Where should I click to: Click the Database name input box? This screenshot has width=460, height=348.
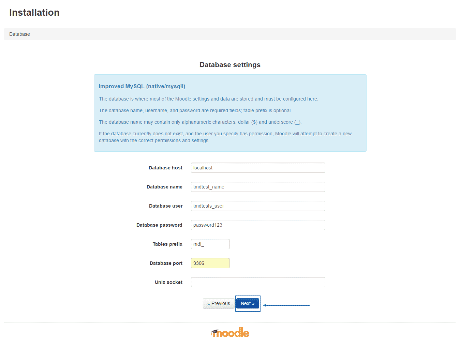click(x=258, y=187)
